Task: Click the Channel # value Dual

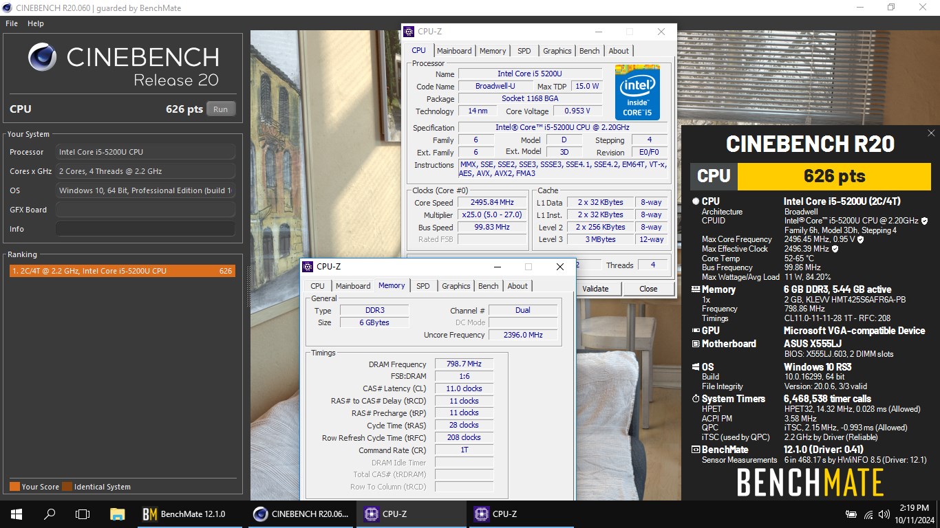Action: pyautogui.click(x=523, y=310)
